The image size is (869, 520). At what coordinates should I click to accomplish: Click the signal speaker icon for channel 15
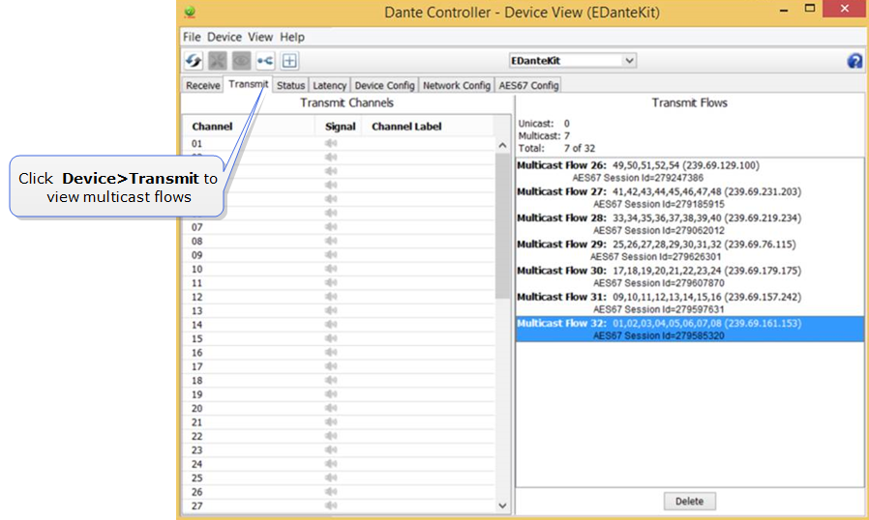click(331, 339)
